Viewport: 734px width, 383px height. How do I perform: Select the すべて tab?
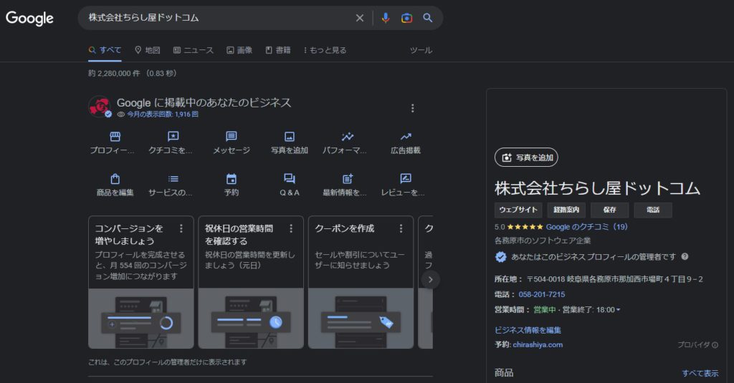coord(105,50)
